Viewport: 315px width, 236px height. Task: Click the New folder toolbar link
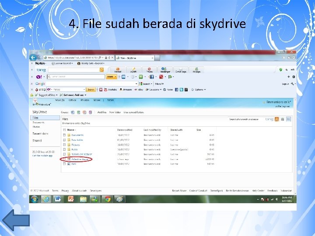[115, 112]
